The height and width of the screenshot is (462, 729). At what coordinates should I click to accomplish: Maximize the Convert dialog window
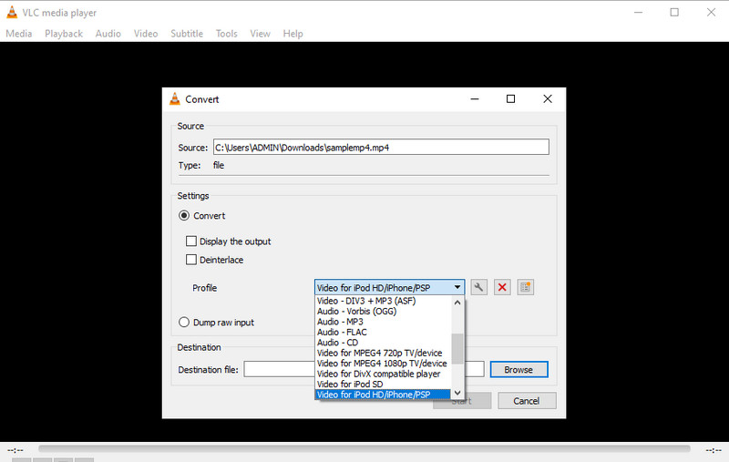click(x=510, y=99)
